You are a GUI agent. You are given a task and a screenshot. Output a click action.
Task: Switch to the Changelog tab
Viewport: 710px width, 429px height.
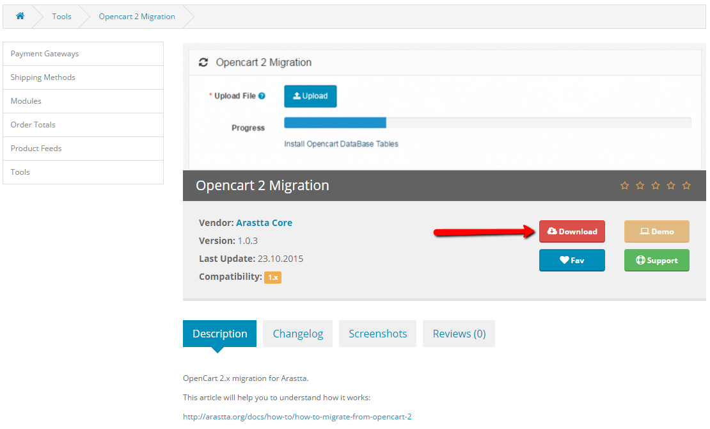coord(298,334)
